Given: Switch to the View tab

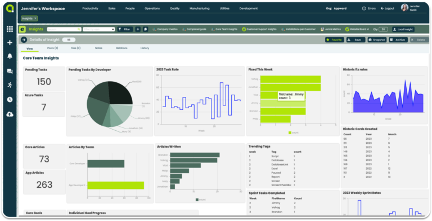Looking at the screenshot, I should coord(29,48).
